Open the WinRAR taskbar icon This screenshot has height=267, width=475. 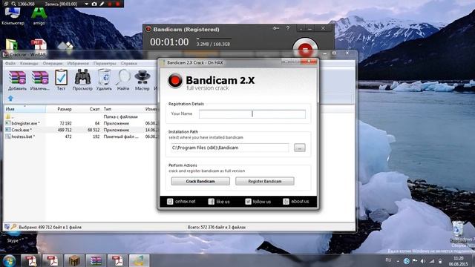point(96,260)
